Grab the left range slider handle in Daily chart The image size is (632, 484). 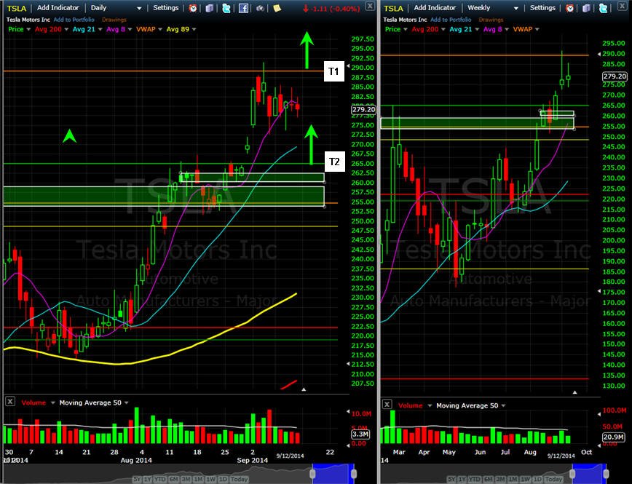[312, 474]
